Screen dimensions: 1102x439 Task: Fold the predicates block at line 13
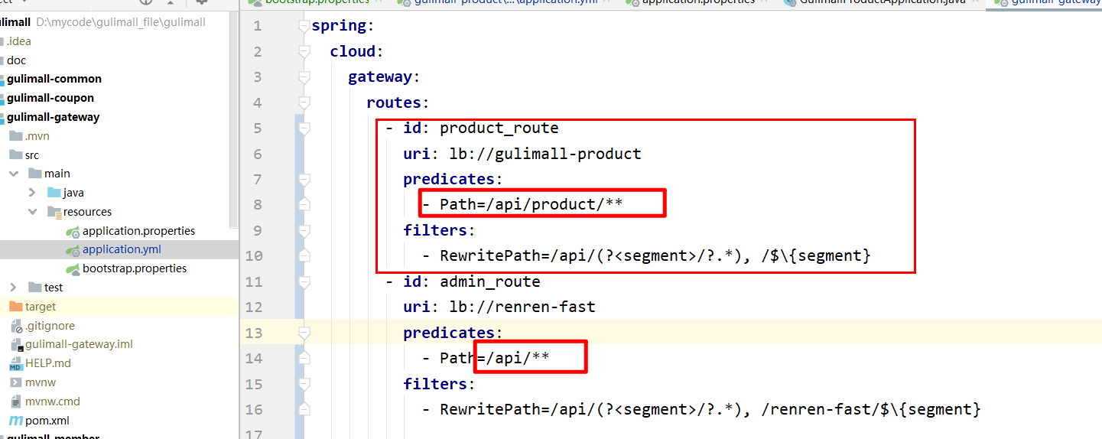tap(304, 333)
